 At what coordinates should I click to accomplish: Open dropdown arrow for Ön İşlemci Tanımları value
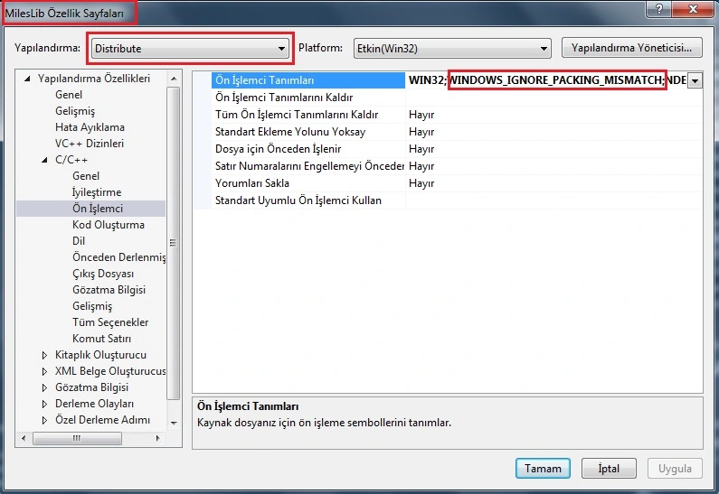click(x=695, y=80)
